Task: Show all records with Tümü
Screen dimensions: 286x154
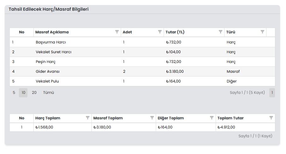Action: 49,93
